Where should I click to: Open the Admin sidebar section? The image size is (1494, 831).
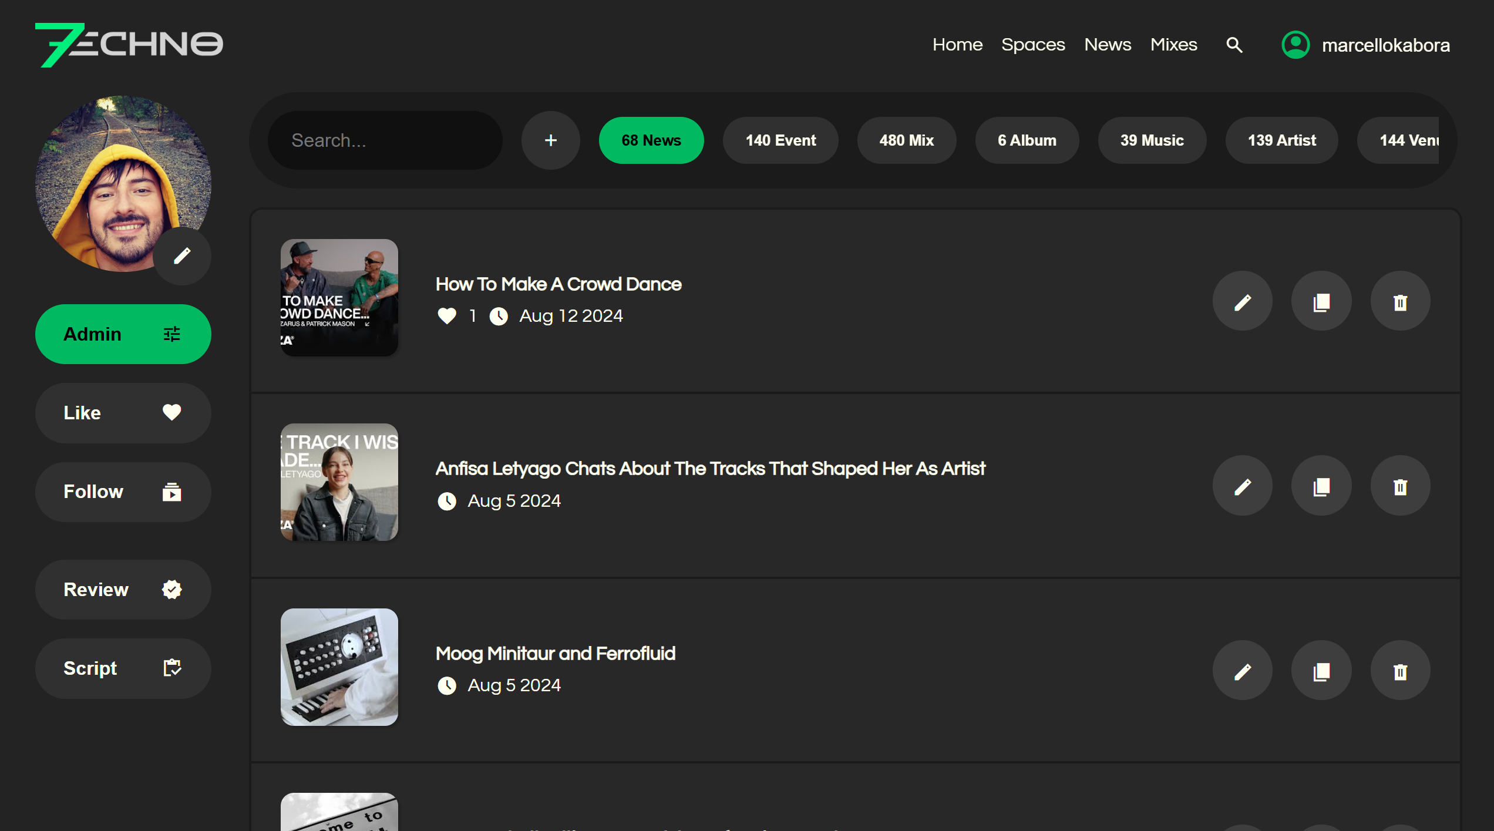(123, 334)
